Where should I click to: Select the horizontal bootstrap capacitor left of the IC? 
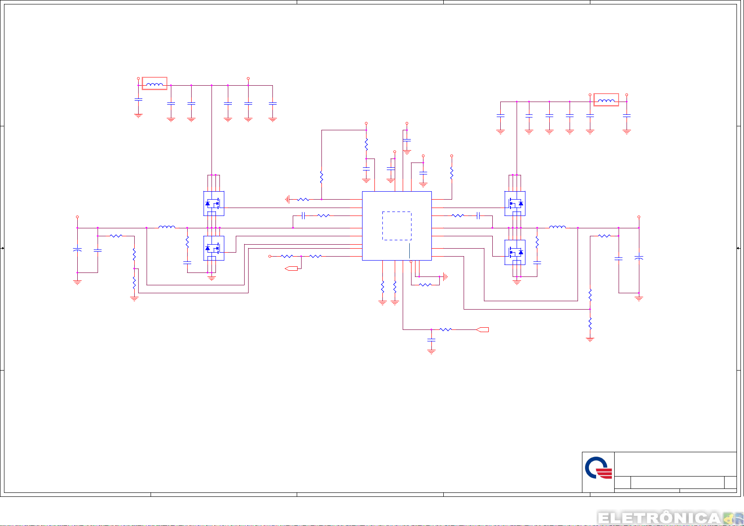(303, 216)
